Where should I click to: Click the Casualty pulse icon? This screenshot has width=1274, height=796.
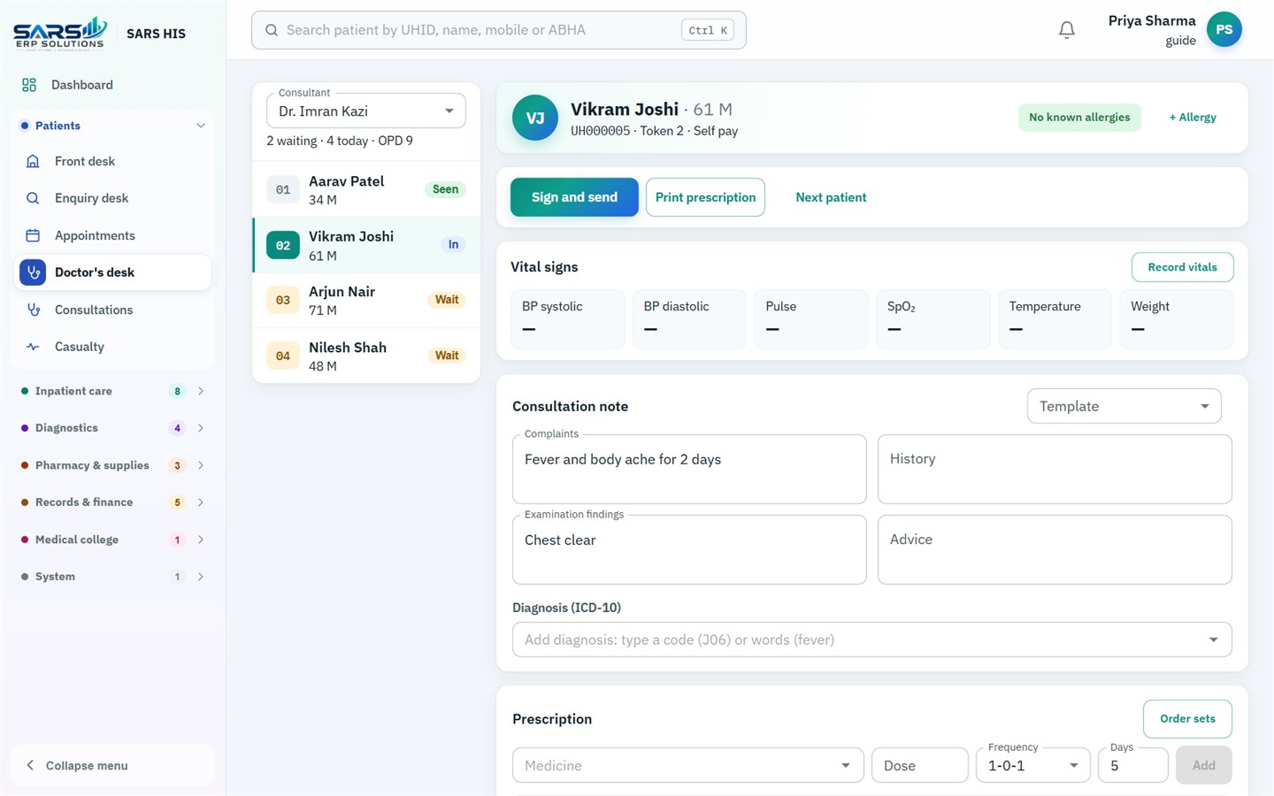33,347
